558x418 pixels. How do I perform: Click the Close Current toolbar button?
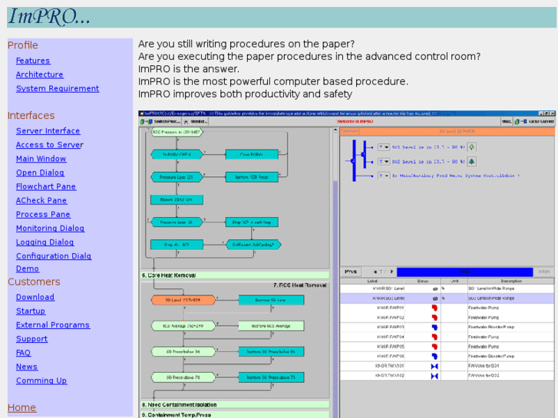point(534,122)
